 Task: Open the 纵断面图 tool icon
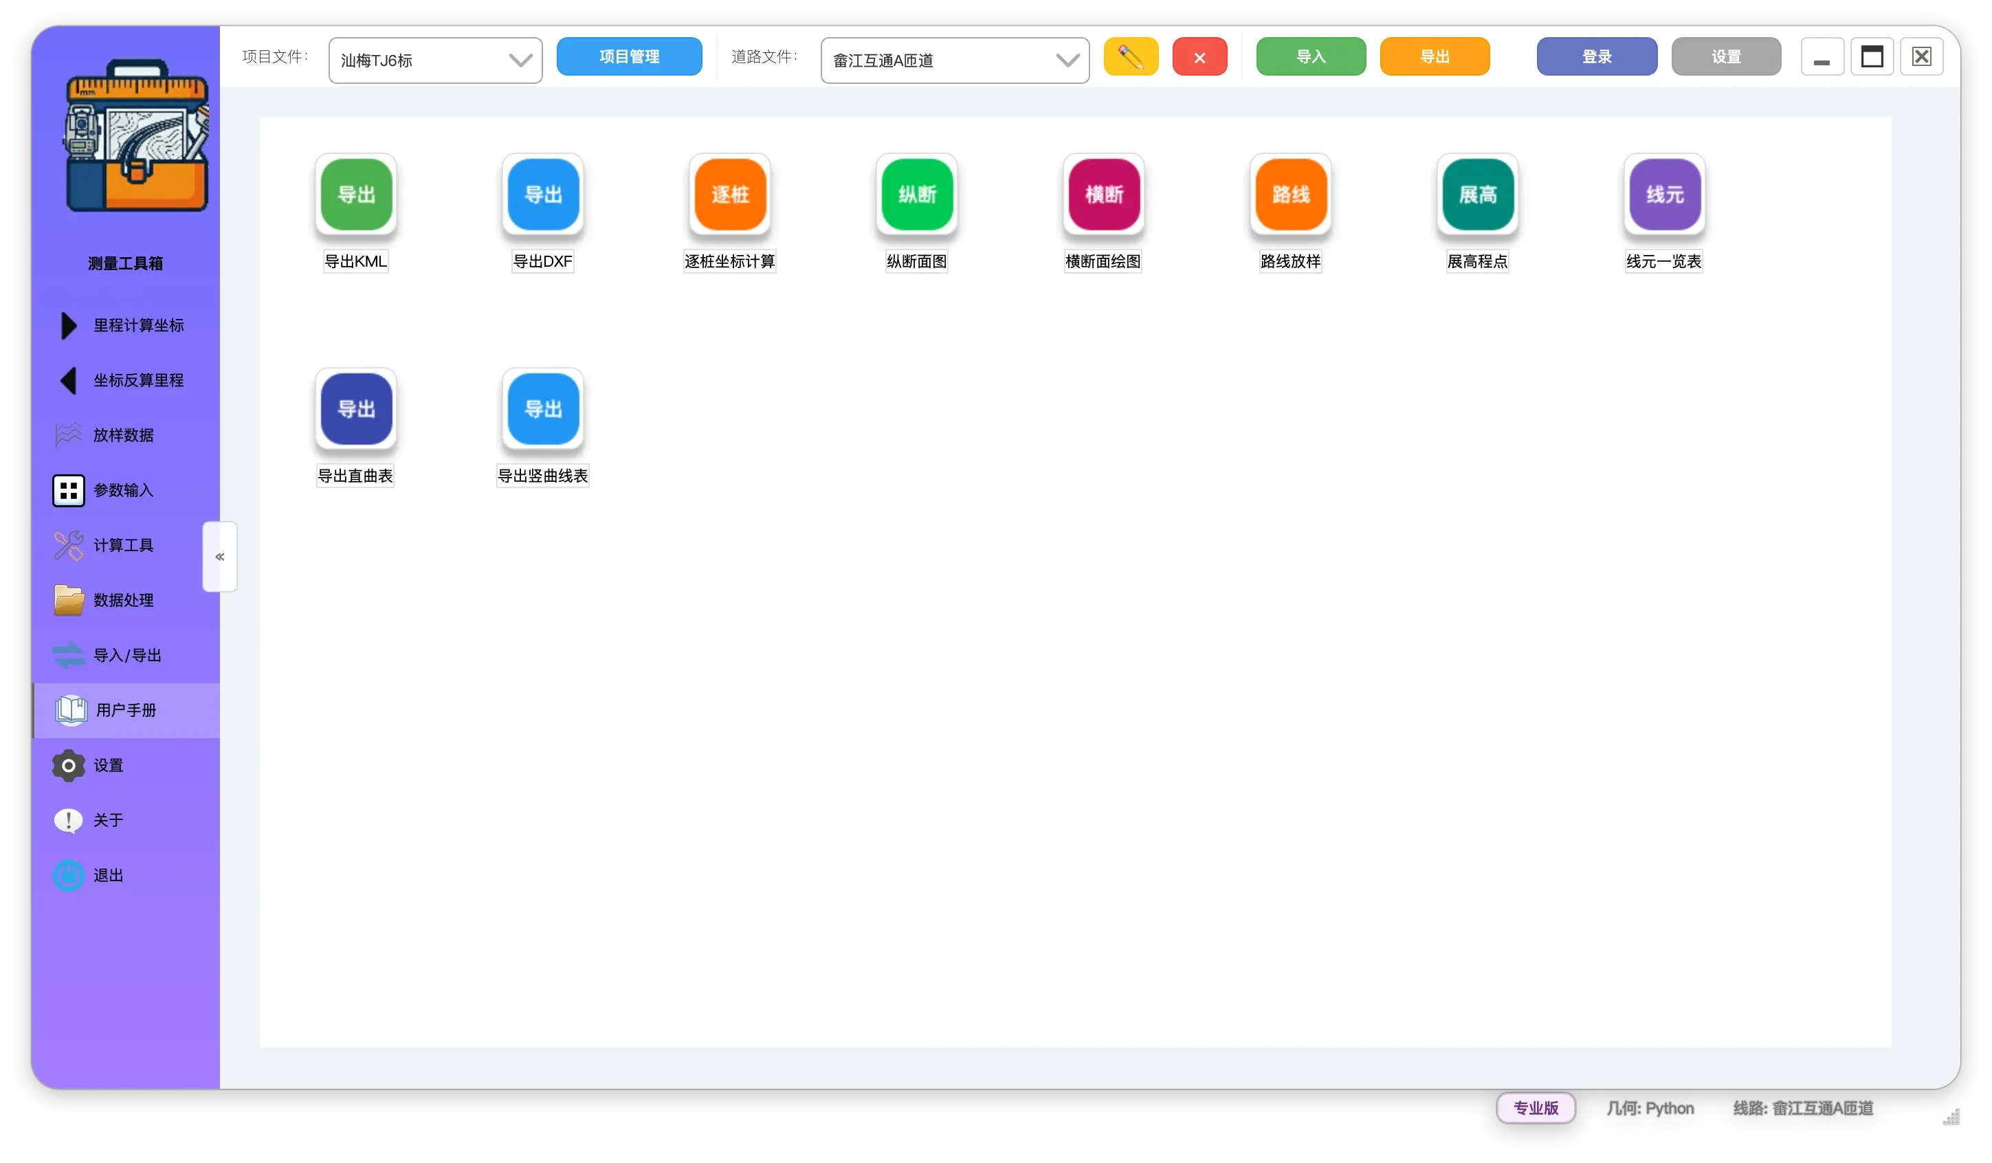point(917,195)
